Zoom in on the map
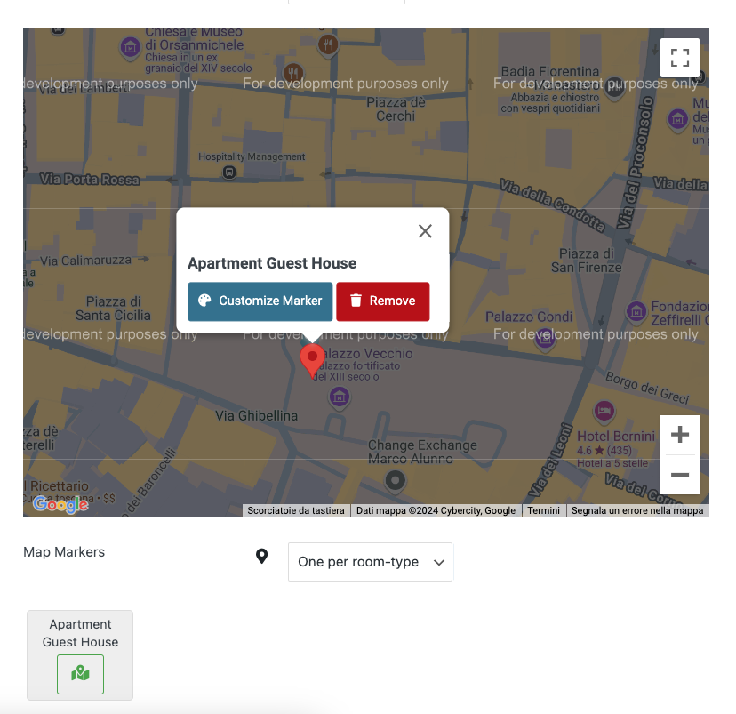This screenshot has width=736, height=714. point(680,435)
